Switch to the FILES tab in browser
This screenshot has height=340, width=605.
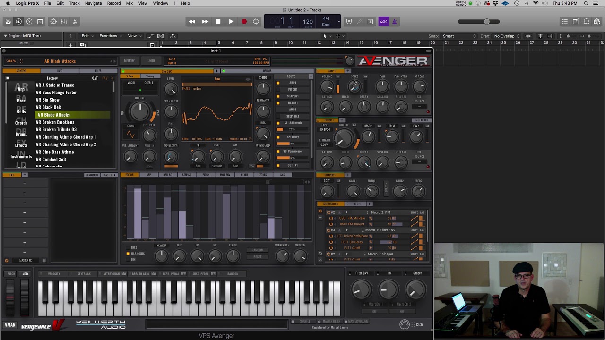pyautogui.click(x=98, y=71)
